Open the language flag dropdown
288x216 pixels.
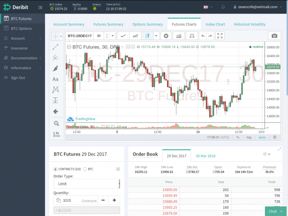pos(207,7)
